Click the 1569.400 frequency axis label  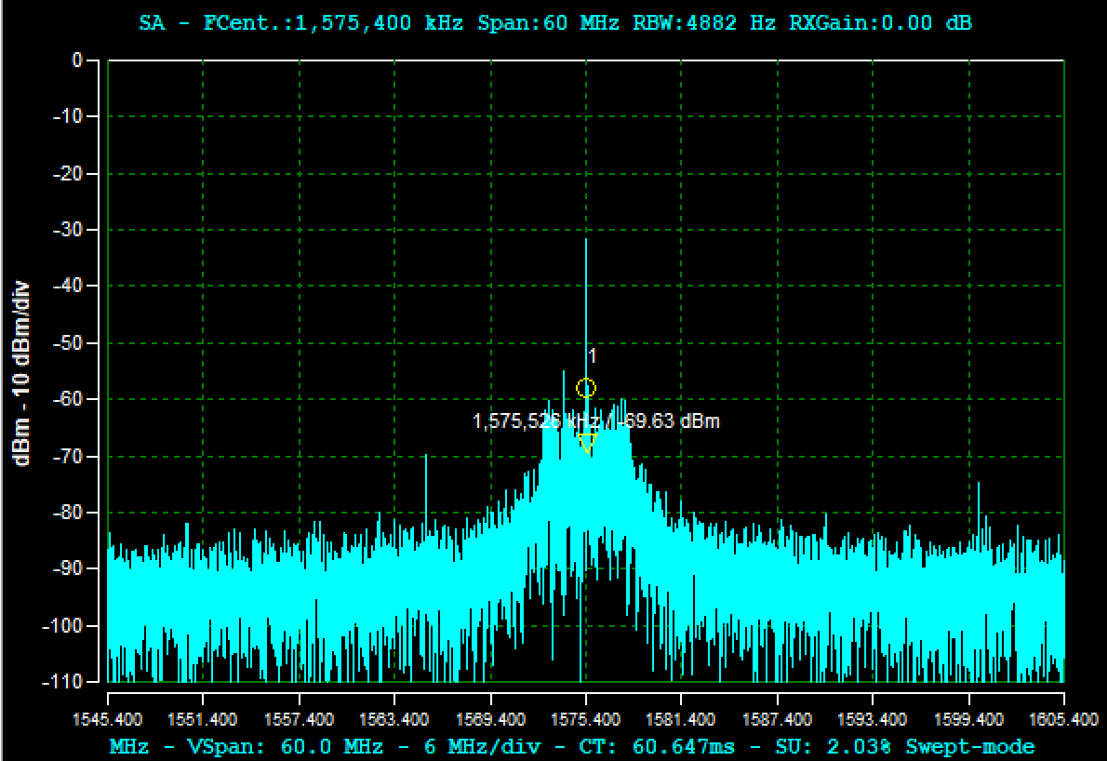(490, 719)
